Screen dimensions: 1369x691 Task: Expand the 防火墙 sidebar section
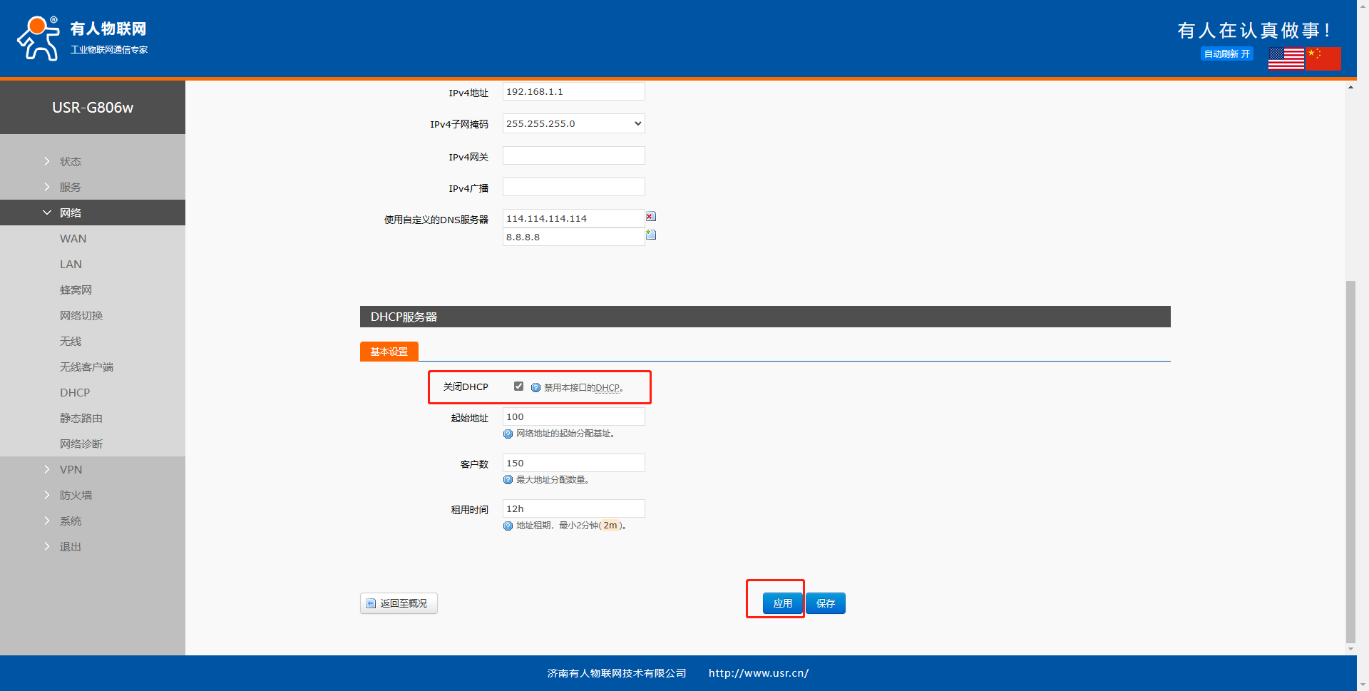pyautogui.click(x=76, y=495)
